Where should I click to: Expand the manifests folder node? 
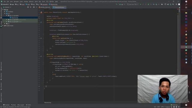coord(5,12)
